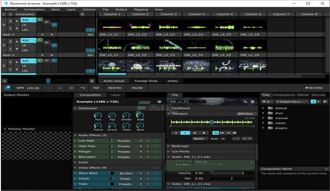This screenshot has height=191, width=330.
Task: Click the composition X eject button
Action: [x=4, y=14]
